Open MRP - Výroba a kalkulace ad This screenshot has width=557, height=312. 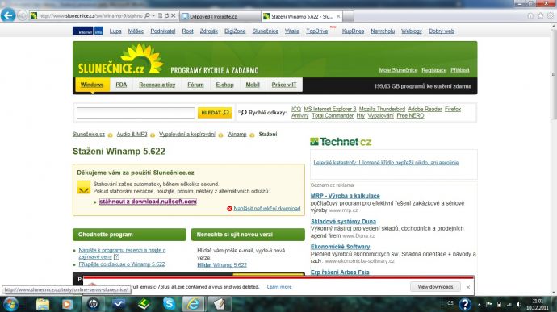pos(346,196)
